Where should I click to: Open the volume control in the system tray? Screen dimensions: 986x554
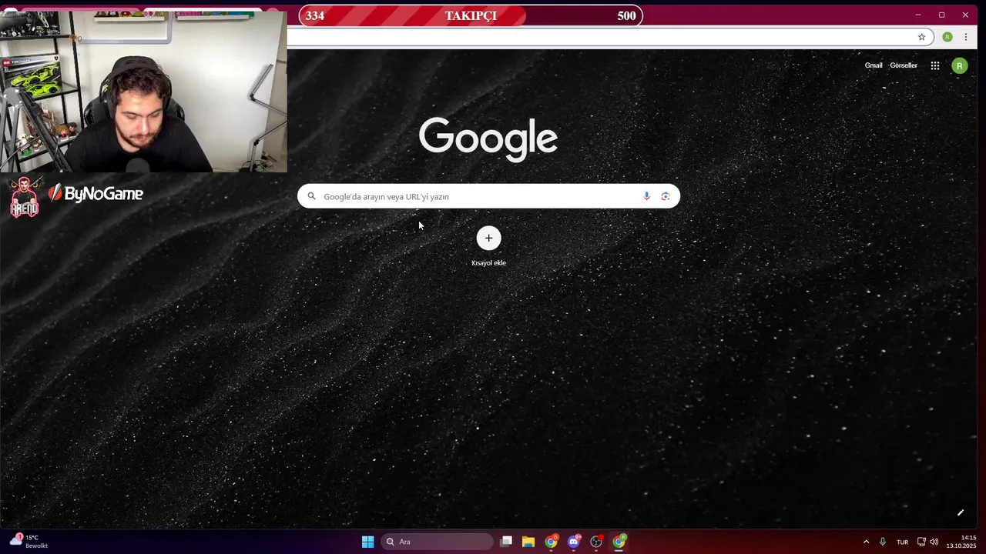pyautogui.click(x=934, y=542)
